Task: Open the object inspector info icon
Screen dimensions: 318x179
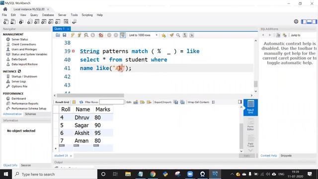Action: [21, 21]
